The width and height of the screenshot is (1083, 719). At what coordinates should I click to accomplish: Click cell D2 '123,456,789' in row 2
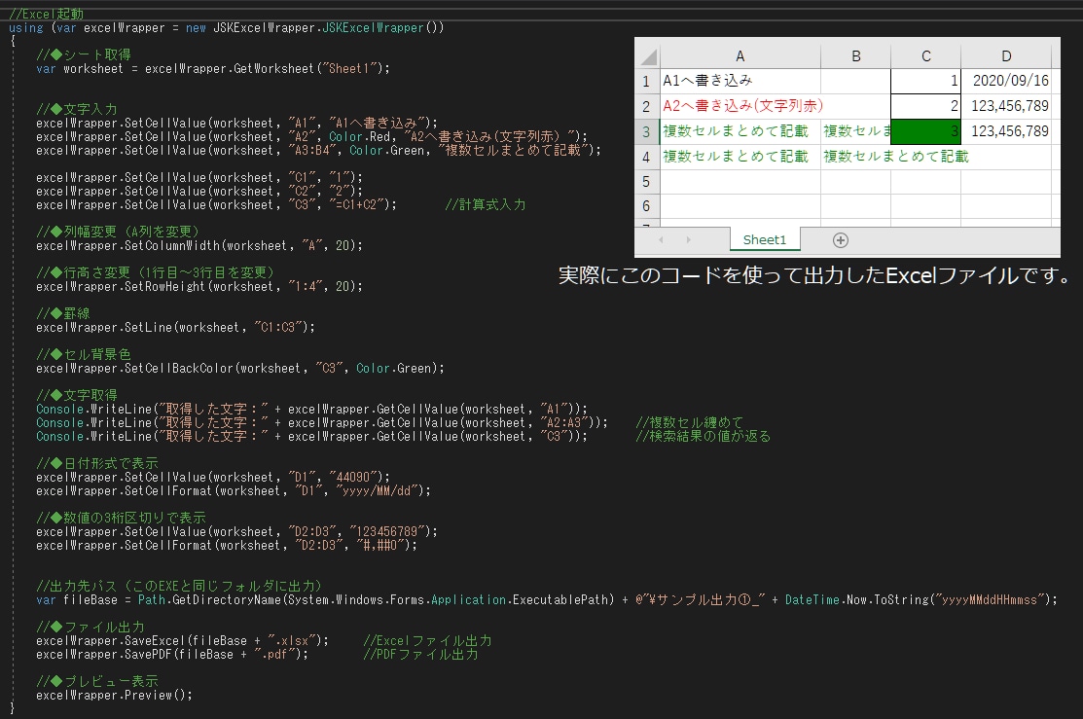click(x=1006, y=106)
